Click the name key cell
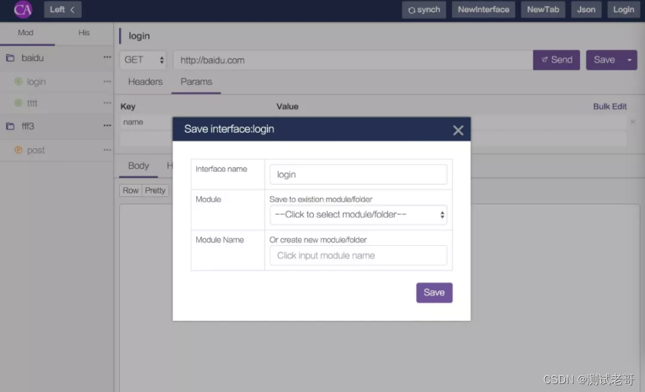 (x=146, y=122)
